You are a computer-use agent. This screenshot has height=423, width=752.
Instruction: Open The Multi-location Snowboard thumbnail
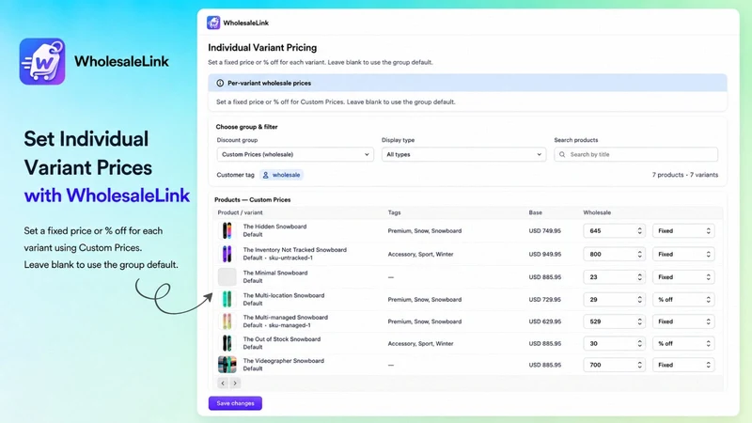click(x=227, y=299)
